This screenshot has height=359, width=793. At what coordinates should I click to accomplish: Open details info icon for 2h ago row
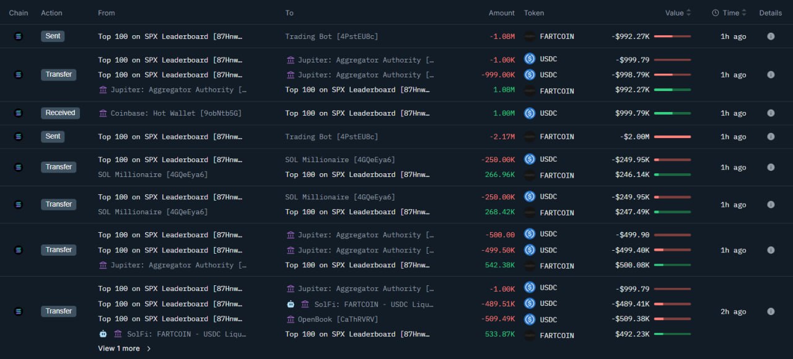tap(771, 311)
